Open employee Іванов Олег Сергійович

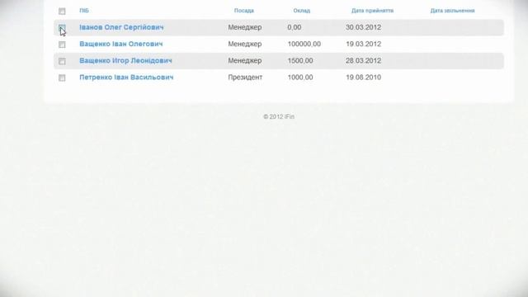pyautogui.click(x=121, y=27)
